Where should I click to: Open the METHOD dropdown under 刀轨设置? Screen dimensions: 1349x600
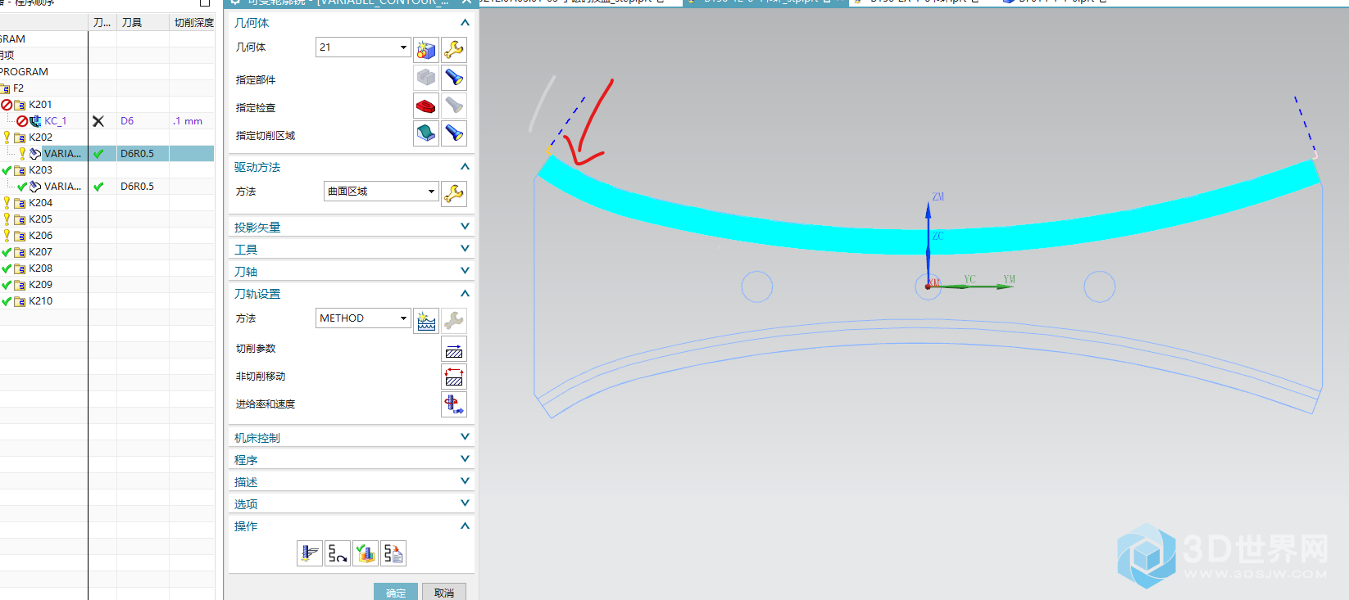pyautogui.click(x=363, y=318)
